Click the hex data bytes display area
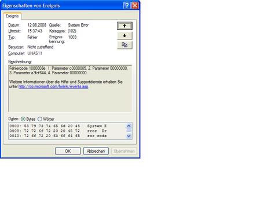278x209 pixels. tap(67, 131)
